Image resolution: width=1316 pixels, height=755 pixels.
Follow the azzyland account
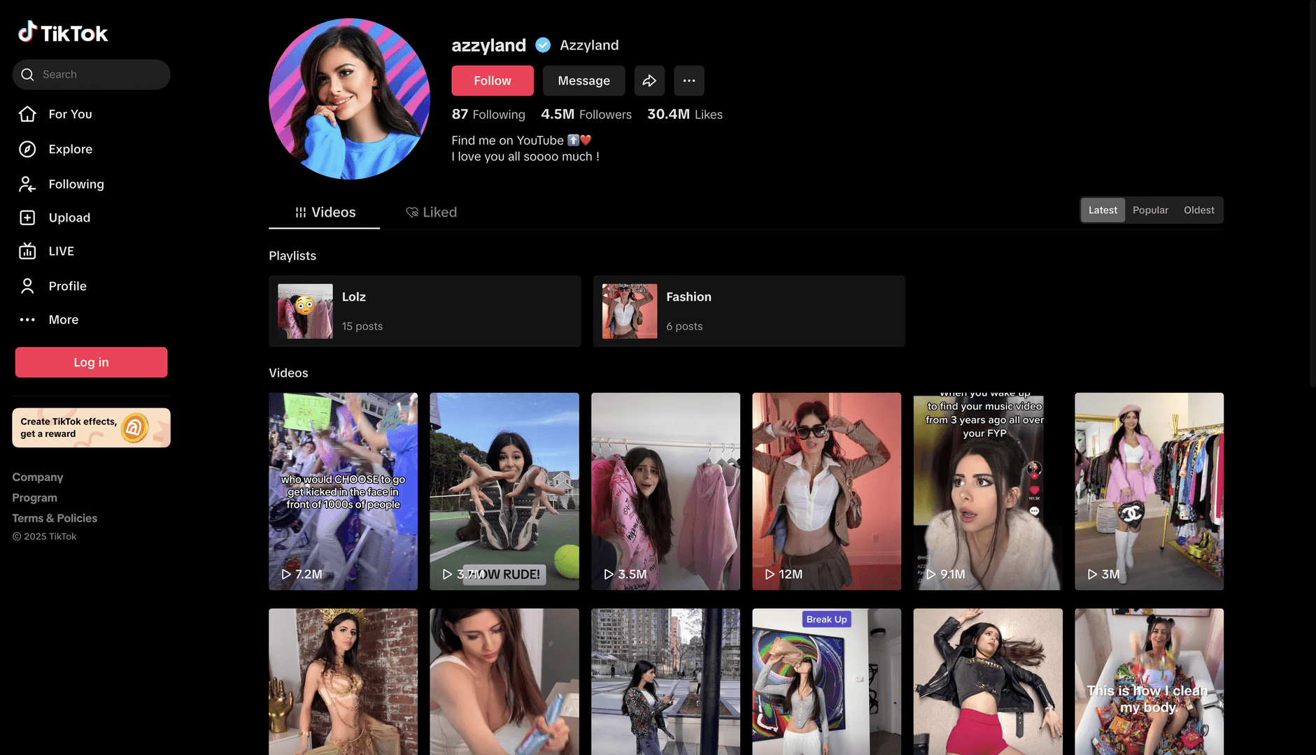[x=492, y=80]
